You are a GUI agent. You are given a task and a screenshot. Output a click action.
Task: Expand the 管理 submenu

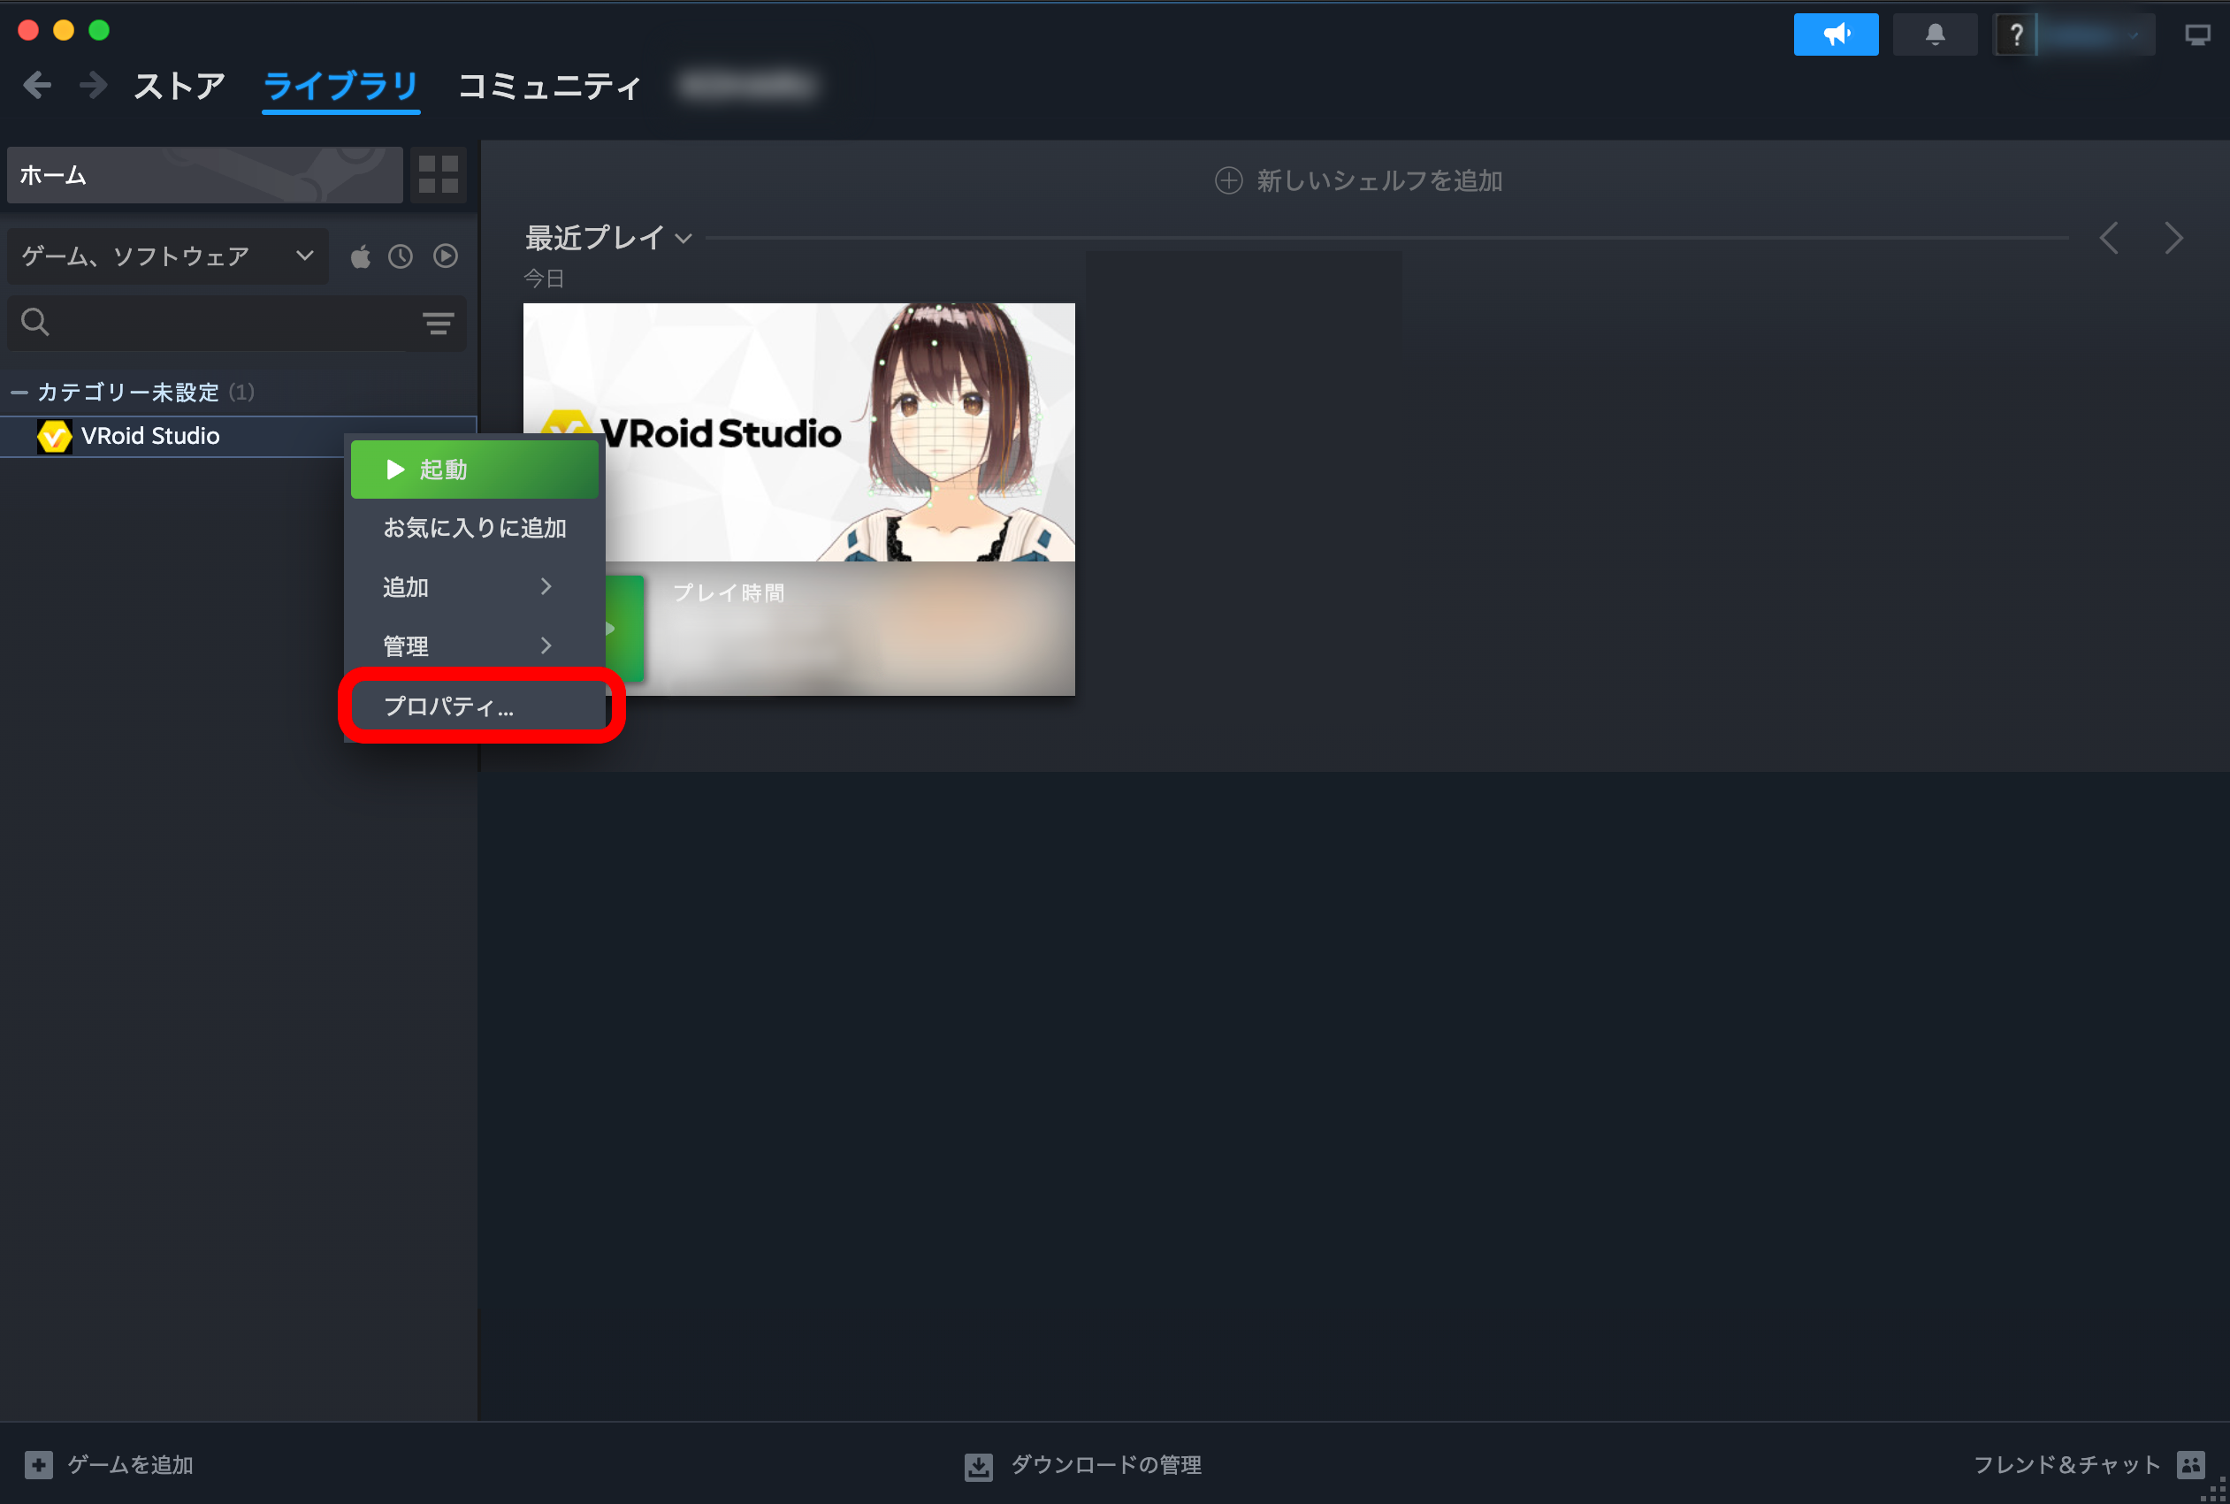(475, 645)
